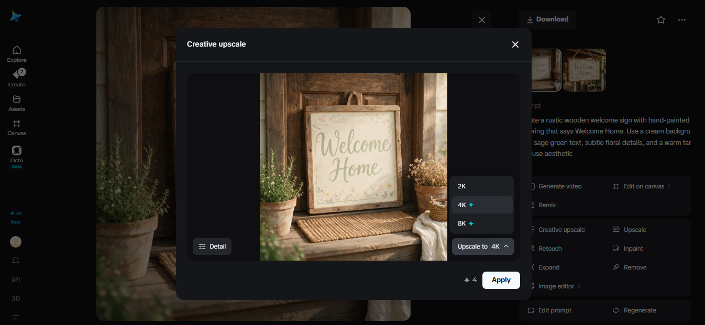
Task: Select Creative upscale in the side panel
Action: 561,230
